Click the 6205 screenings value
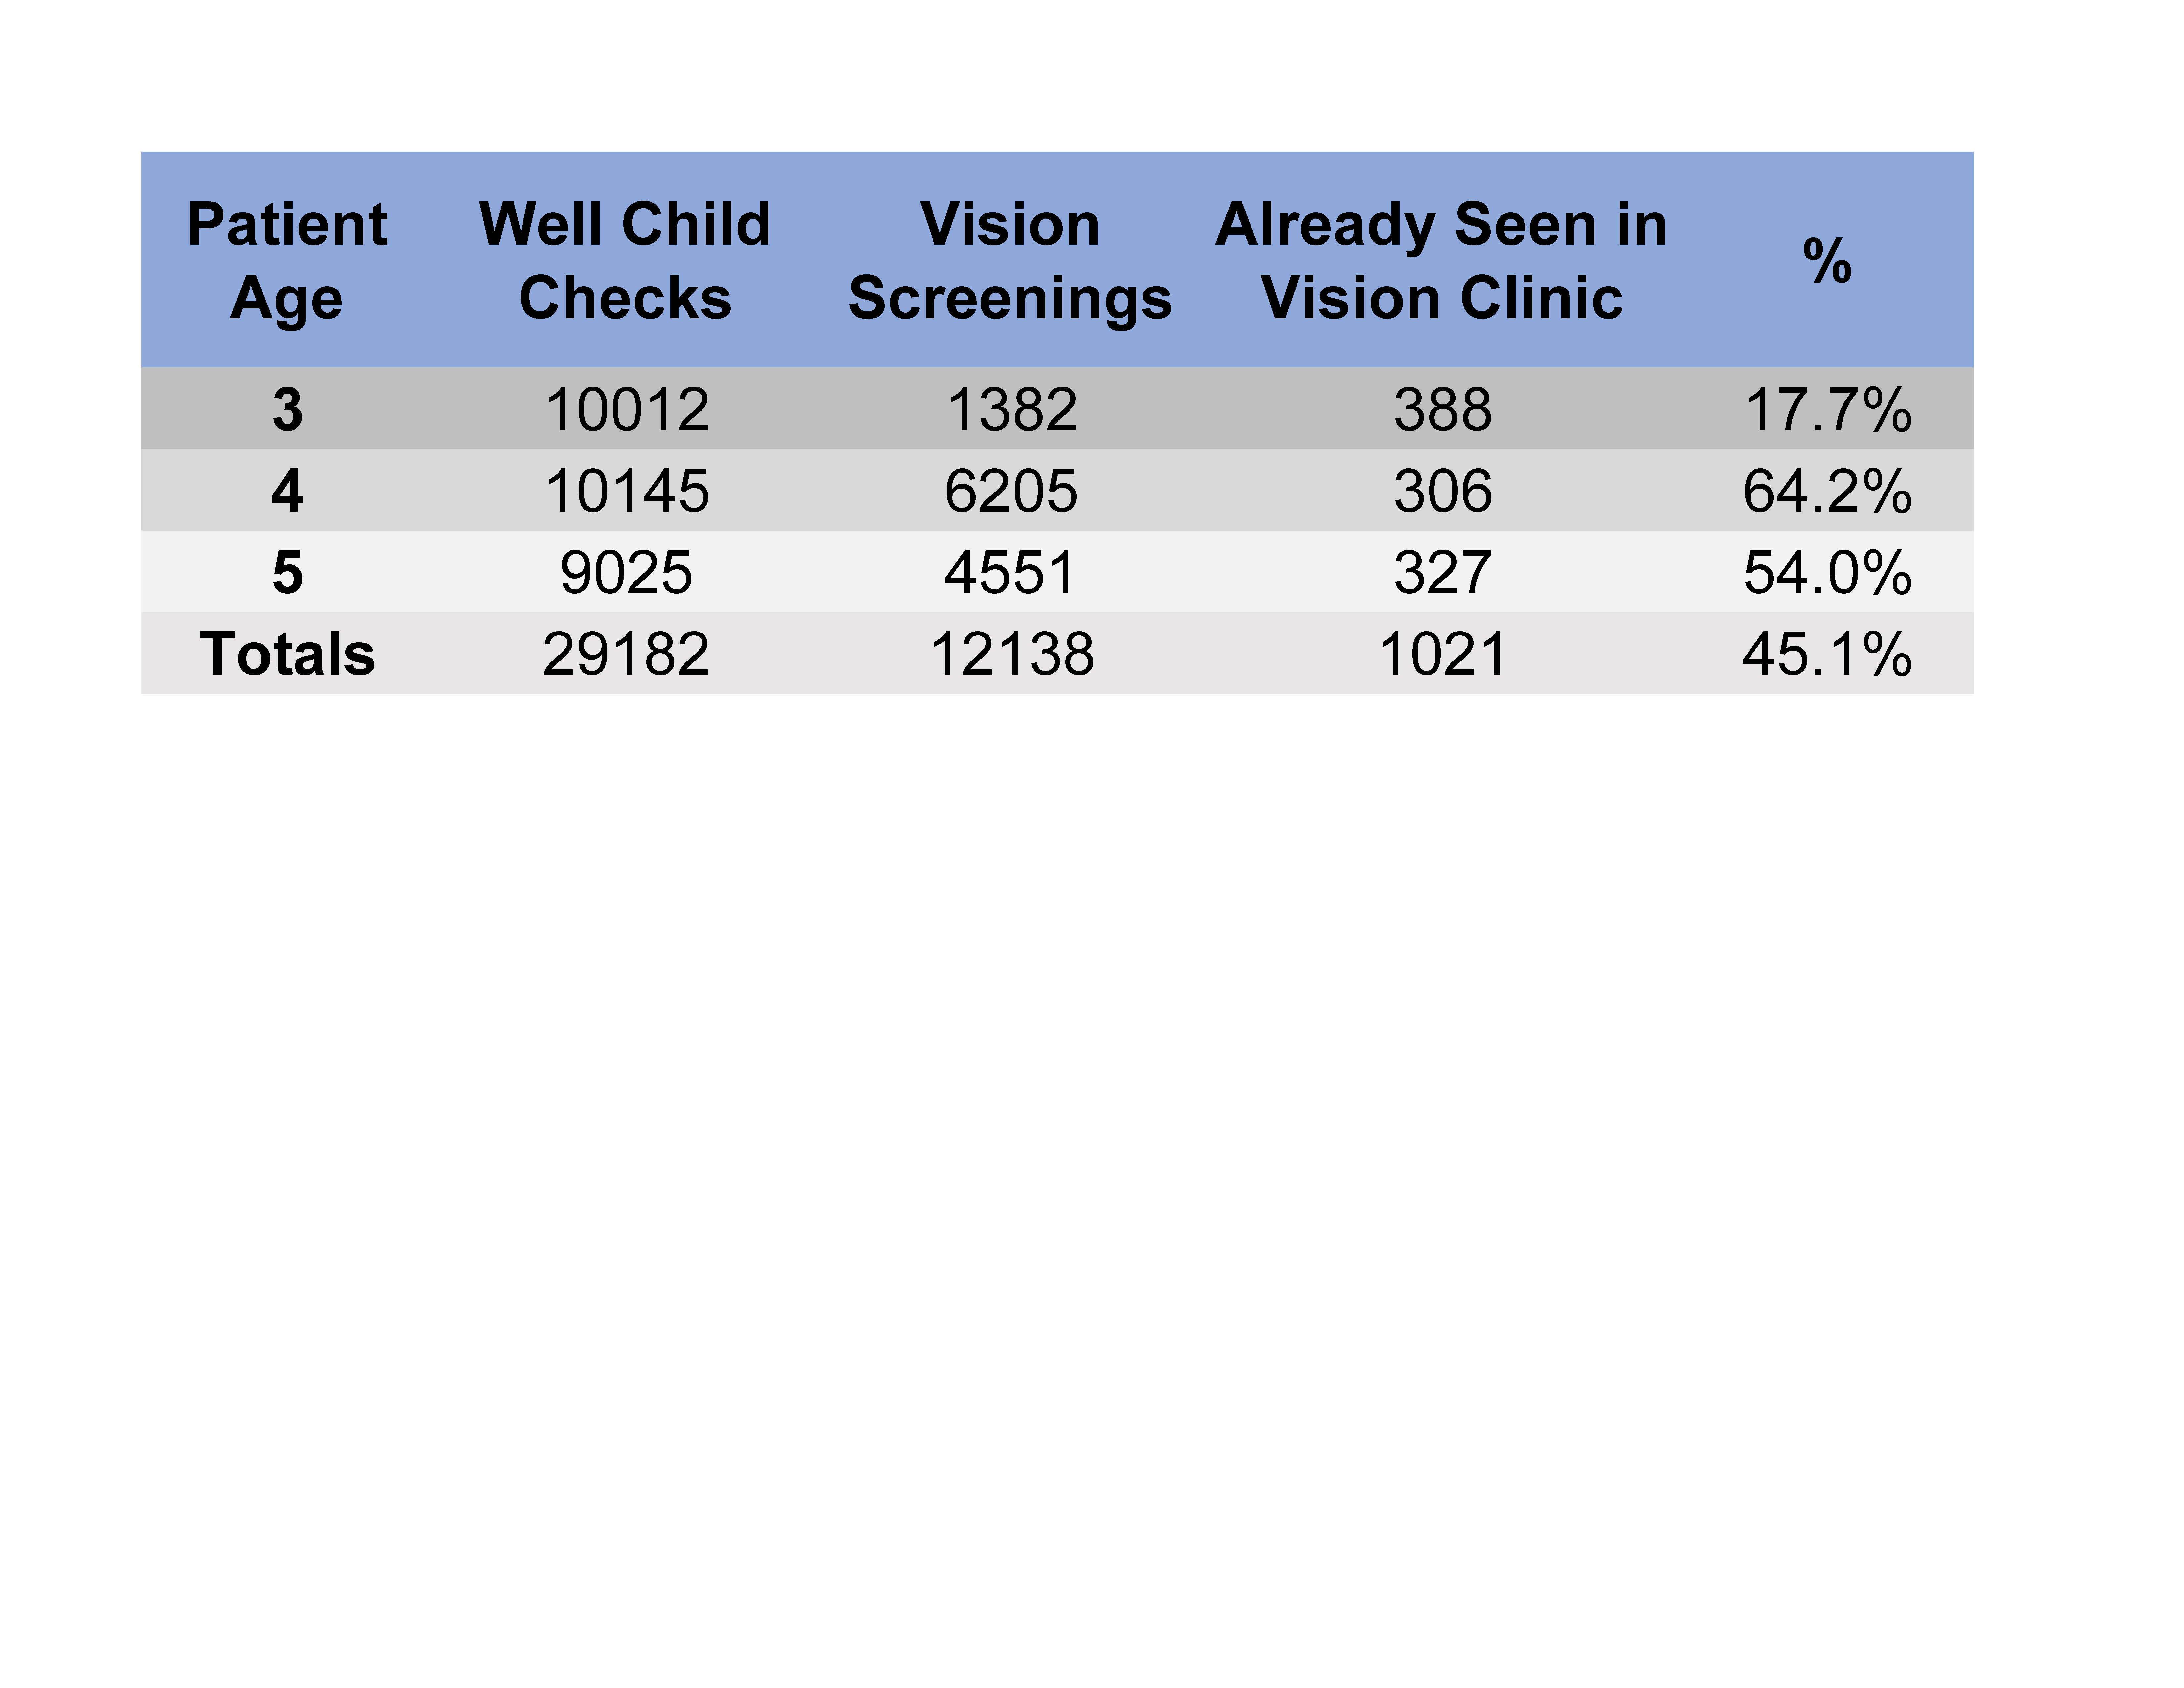Viewport: 2184px width, 1688px height. point(1011,491)
